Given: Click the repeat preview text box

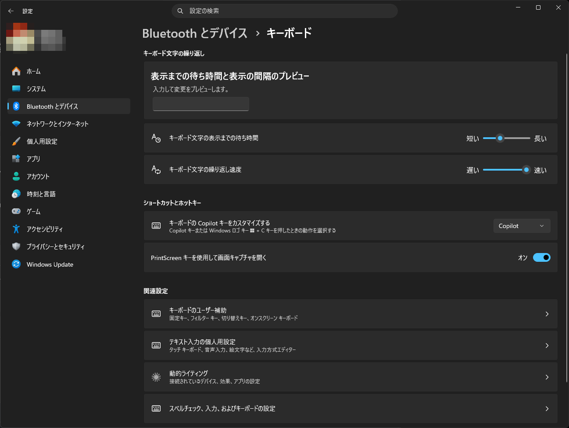Looking at the screenshot, I should coord(201,104).
